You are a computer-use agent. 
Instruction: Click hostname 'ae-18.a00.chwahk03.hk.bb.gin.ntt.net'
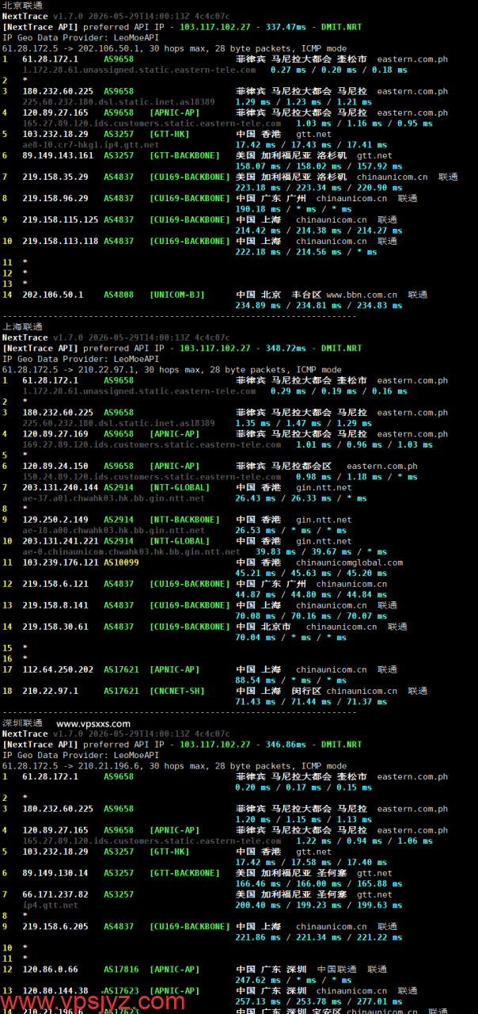tap(114, 530)
